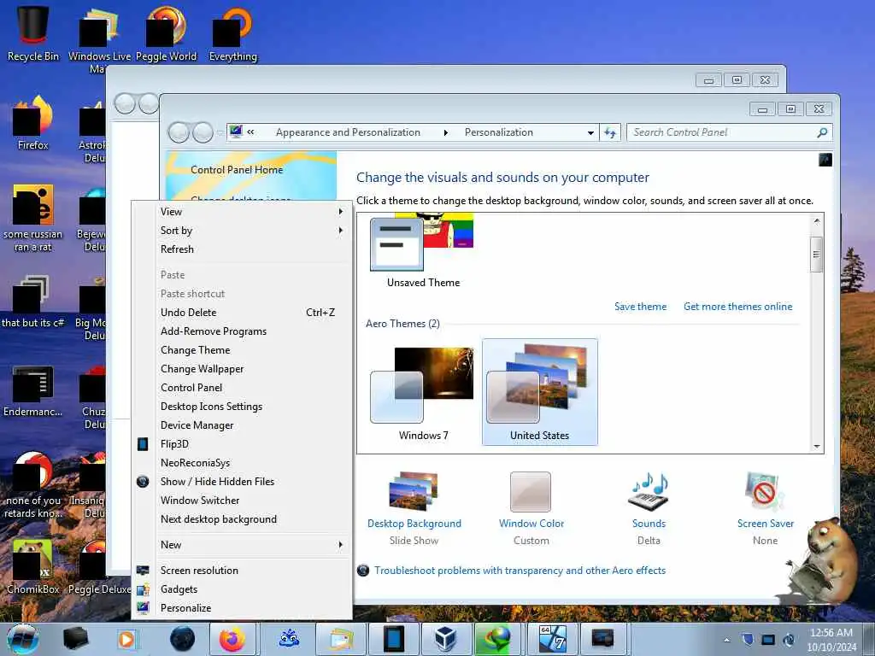Open Flip3D from the context menu
Viewport: 875px width, 656px height.
(242, 444)
